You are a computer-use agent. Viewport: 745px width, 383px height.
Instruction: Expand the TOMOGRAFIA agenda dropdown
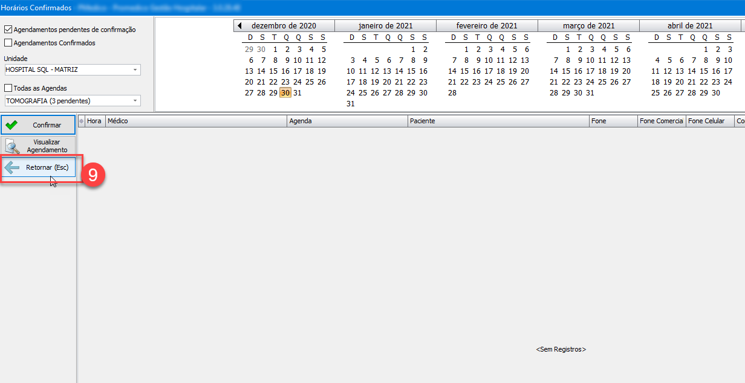135,101
